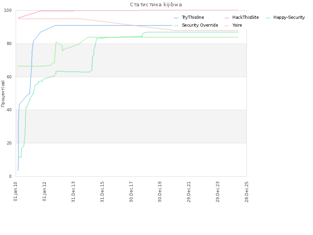Screen dimensions: 313x235
Task: Click the light pink Yoire legend marker
Action: tap(227, 26)
